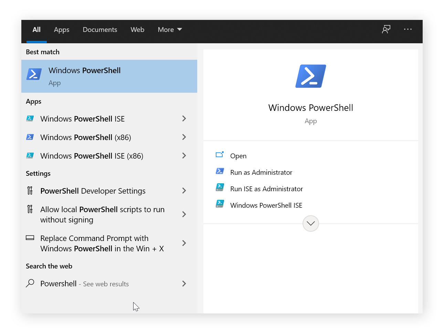Open Windows PowerShell with the Open link
This screenshot has width=444, height=333.
pos(239,156)
